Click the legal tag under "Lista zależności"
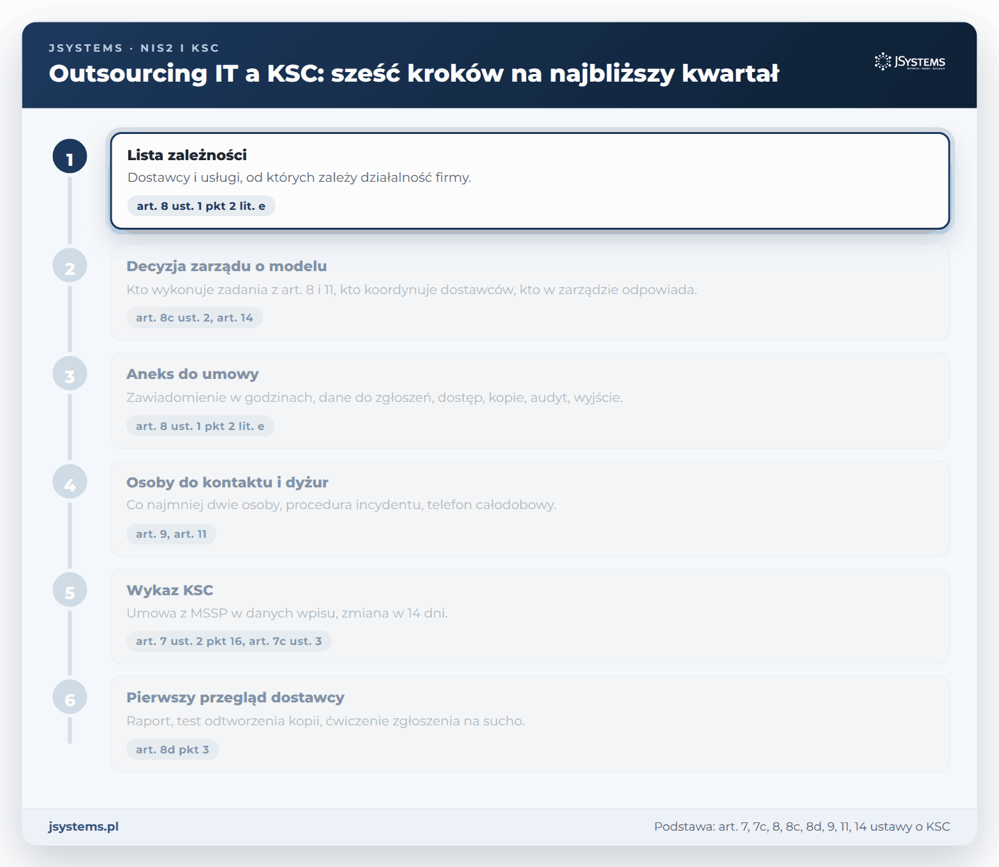Image resolution: width=999 pixels, height=867 pixels. click(x=201, y=206)
